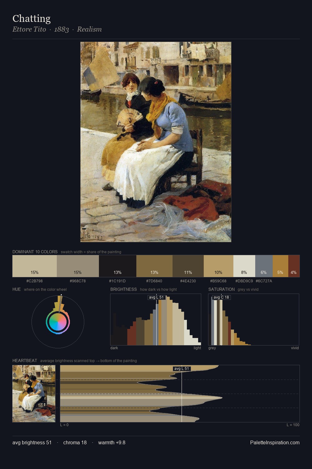The width and height of the screenshot is (312, 469).
Task: Click hex label #4E4230
Action: pyautogui.click(x=188, y=281)
